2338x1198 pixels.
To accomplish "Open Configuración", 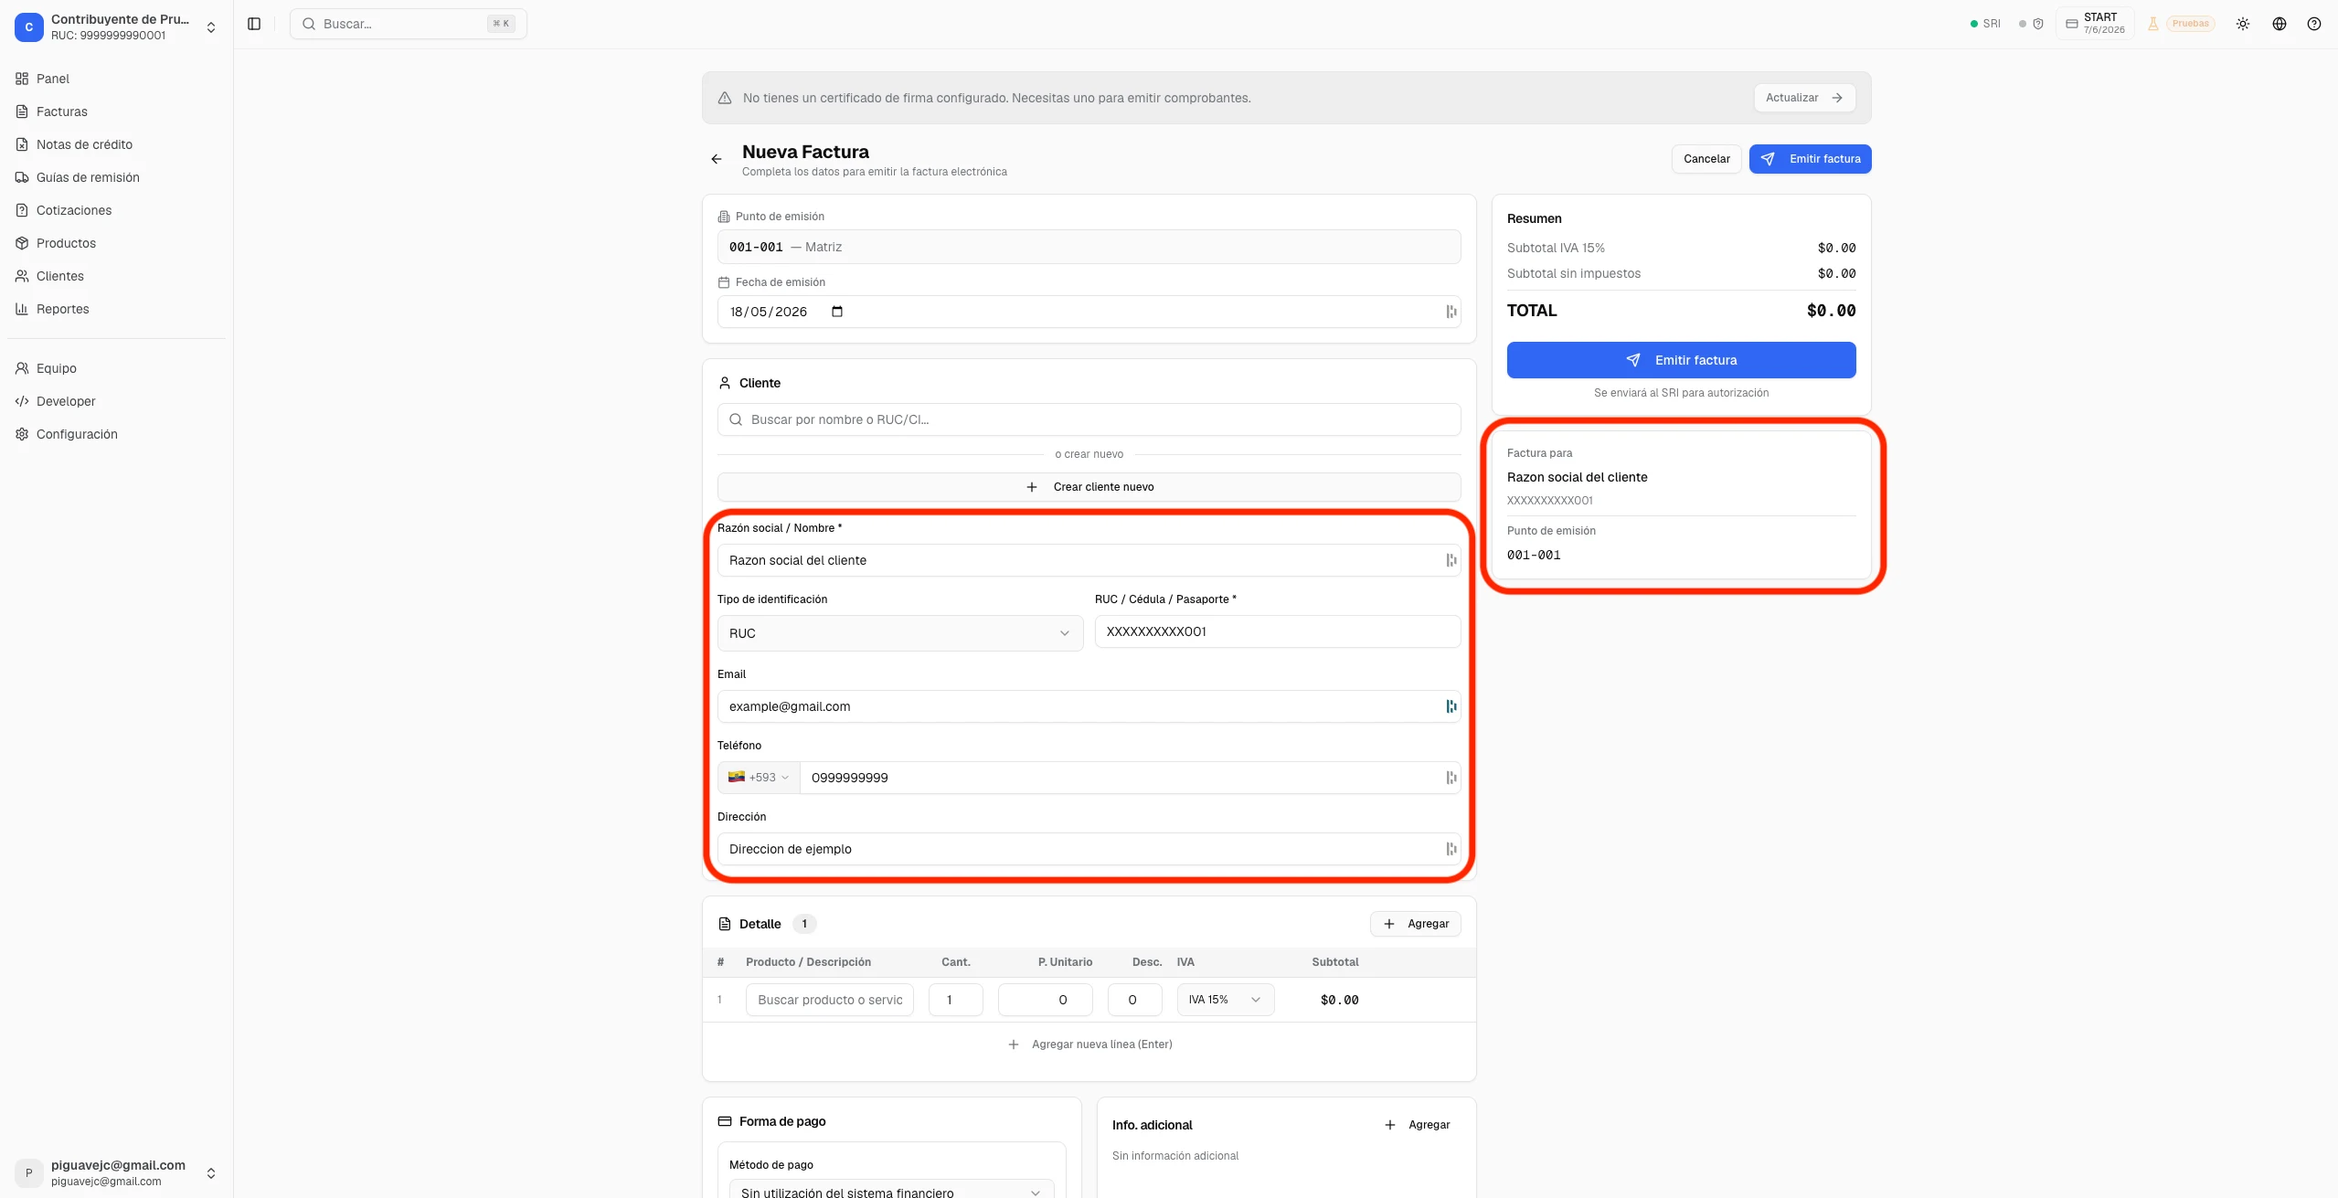I will tap(116, 434).
